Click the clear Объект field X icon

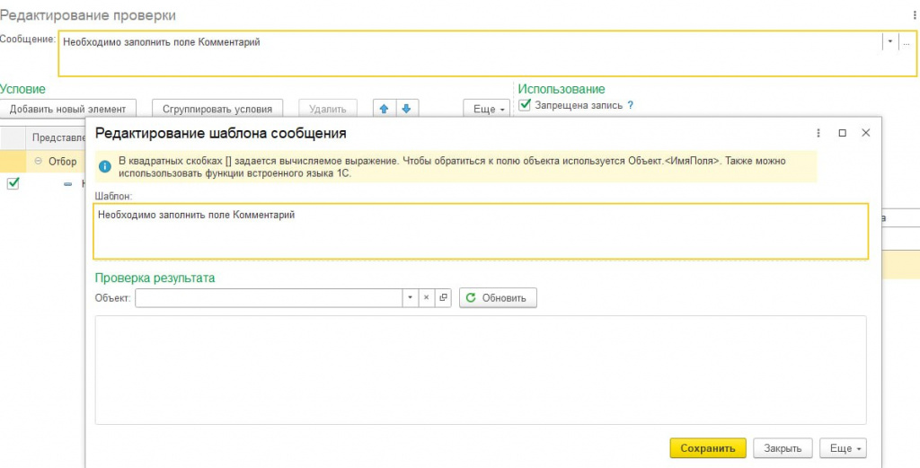[427, 297]
